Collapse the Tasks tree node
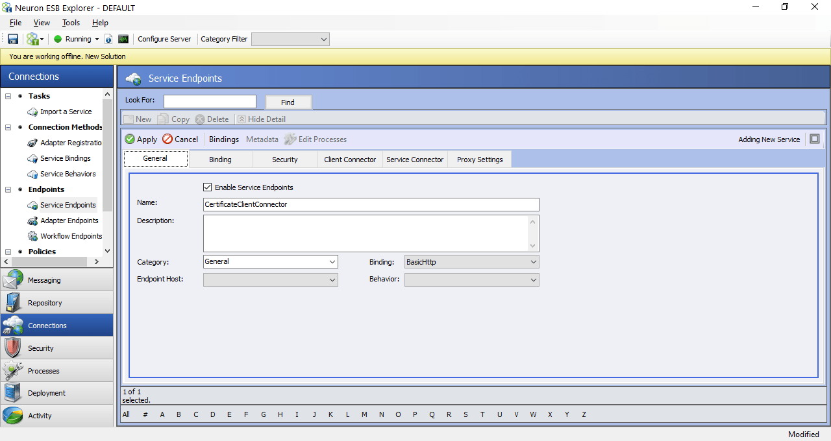Image resolution: width=831 pixels, height=441 pixels. click(8, 96)
